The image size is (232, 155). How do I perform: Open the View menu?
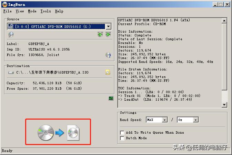(x=20, y=11)
